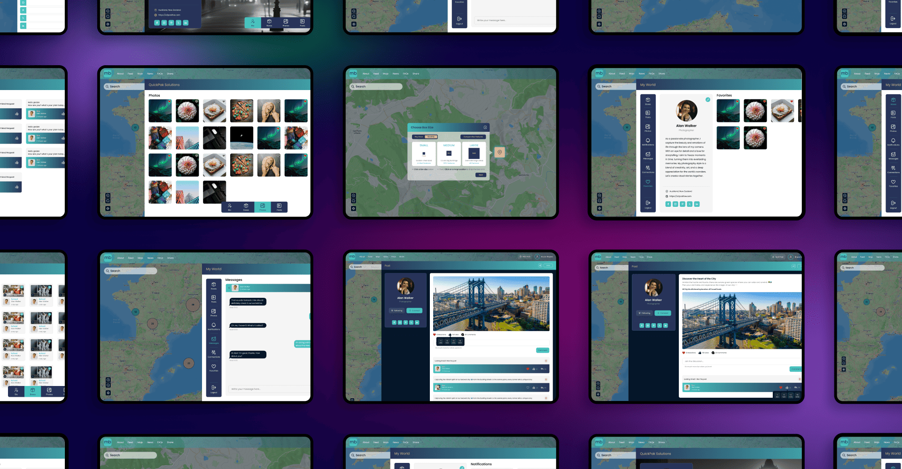
Task: Click the 38 cluster marker on the Messages screen map
Action: 193,304
